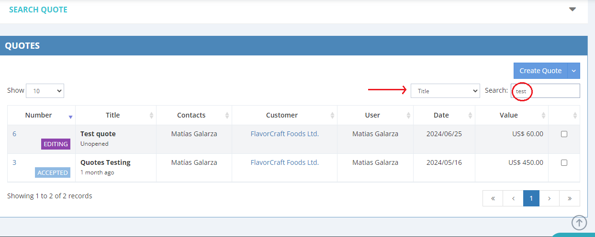Sort quotes by Customer column
This screenshot has height=237, width=595.
click(x=332, y=116)
